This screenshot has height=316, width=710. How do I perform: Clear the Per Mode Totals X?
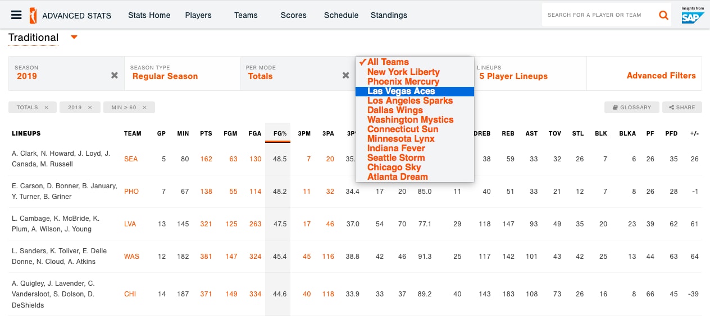coord(346,75)
